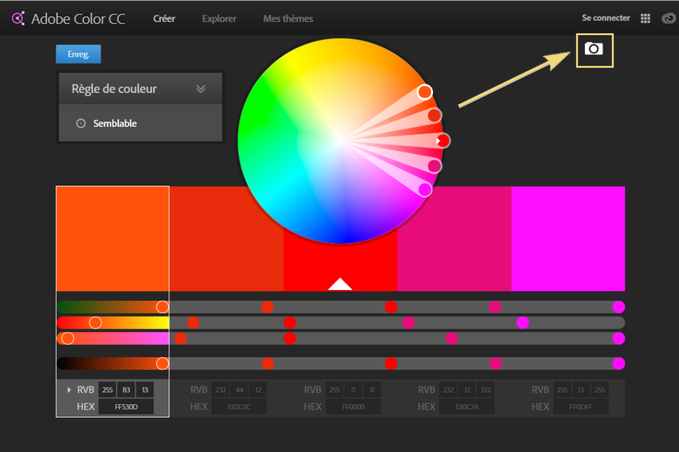Click the Adobe Color CC logo

66,18
